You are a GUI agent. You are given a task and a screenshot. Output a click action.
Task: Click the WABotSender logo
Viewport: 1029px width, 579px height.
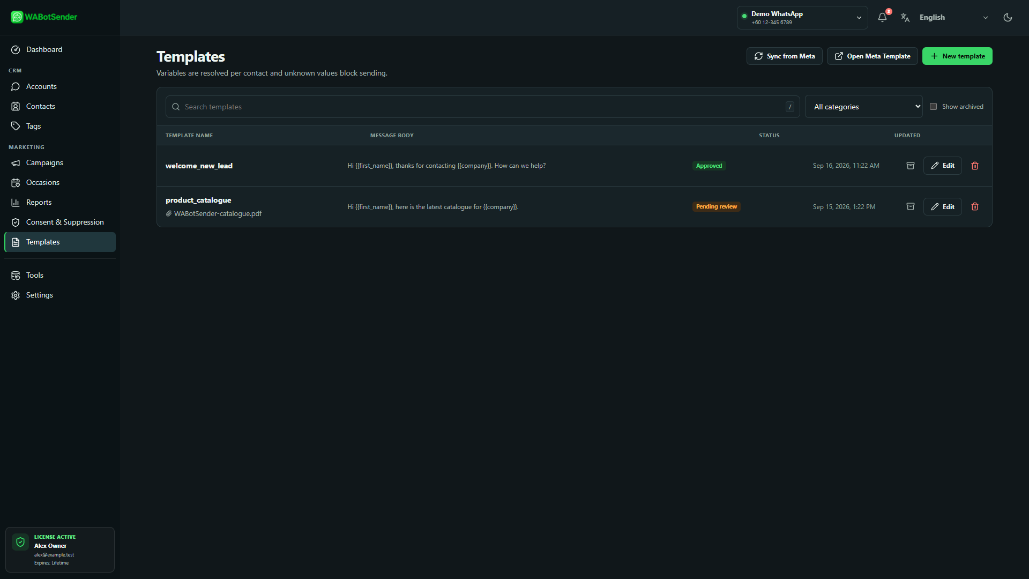coord(44,17)
